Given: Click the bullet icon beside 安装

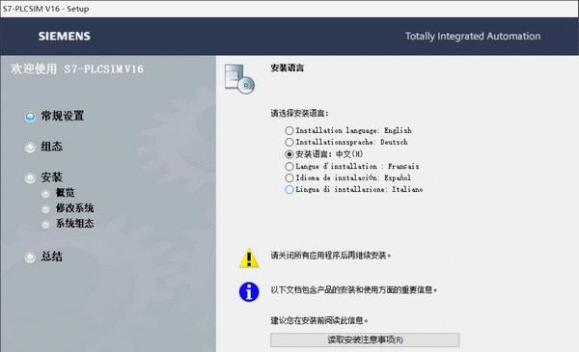Looking at the screenshot, I should (x=30, y=177).
